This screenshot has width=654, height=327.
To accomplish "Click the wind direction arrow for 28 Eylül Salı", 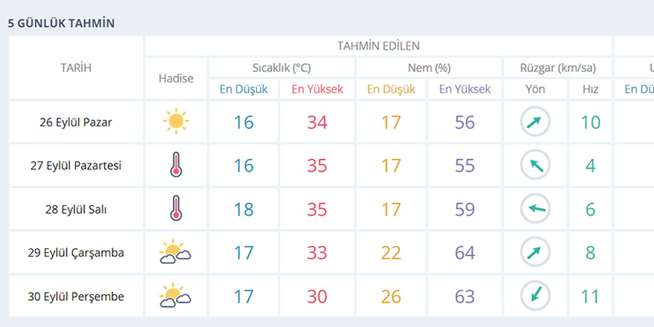I will pyautogui.click(x=535, y=209).
